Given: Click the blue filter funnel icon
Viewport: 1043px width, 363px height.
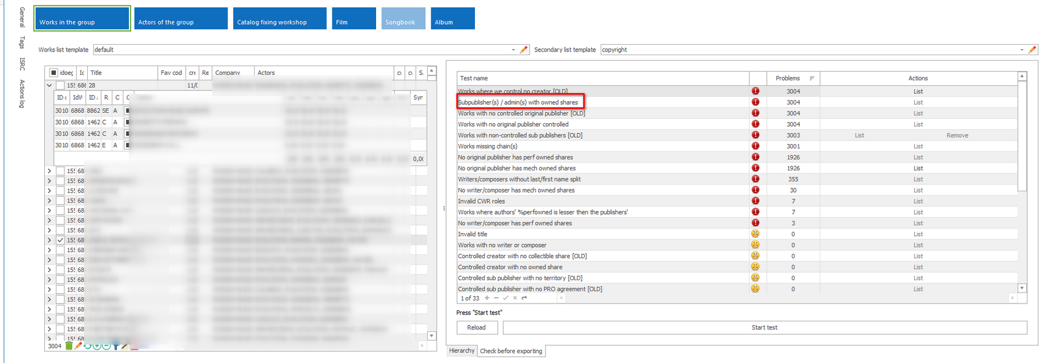Looking at the screenshot, I should [x=115, y=346].
